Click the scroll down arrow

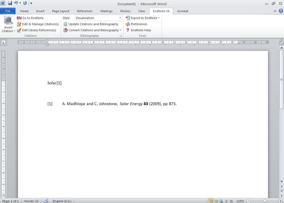(282, 181)
